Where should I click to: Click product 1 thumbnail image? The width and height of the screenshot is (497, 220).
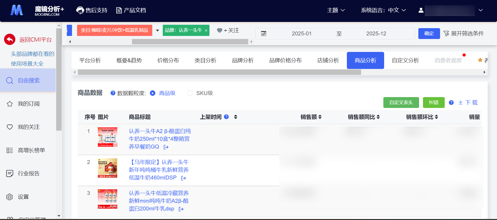(x=107, y=137)
